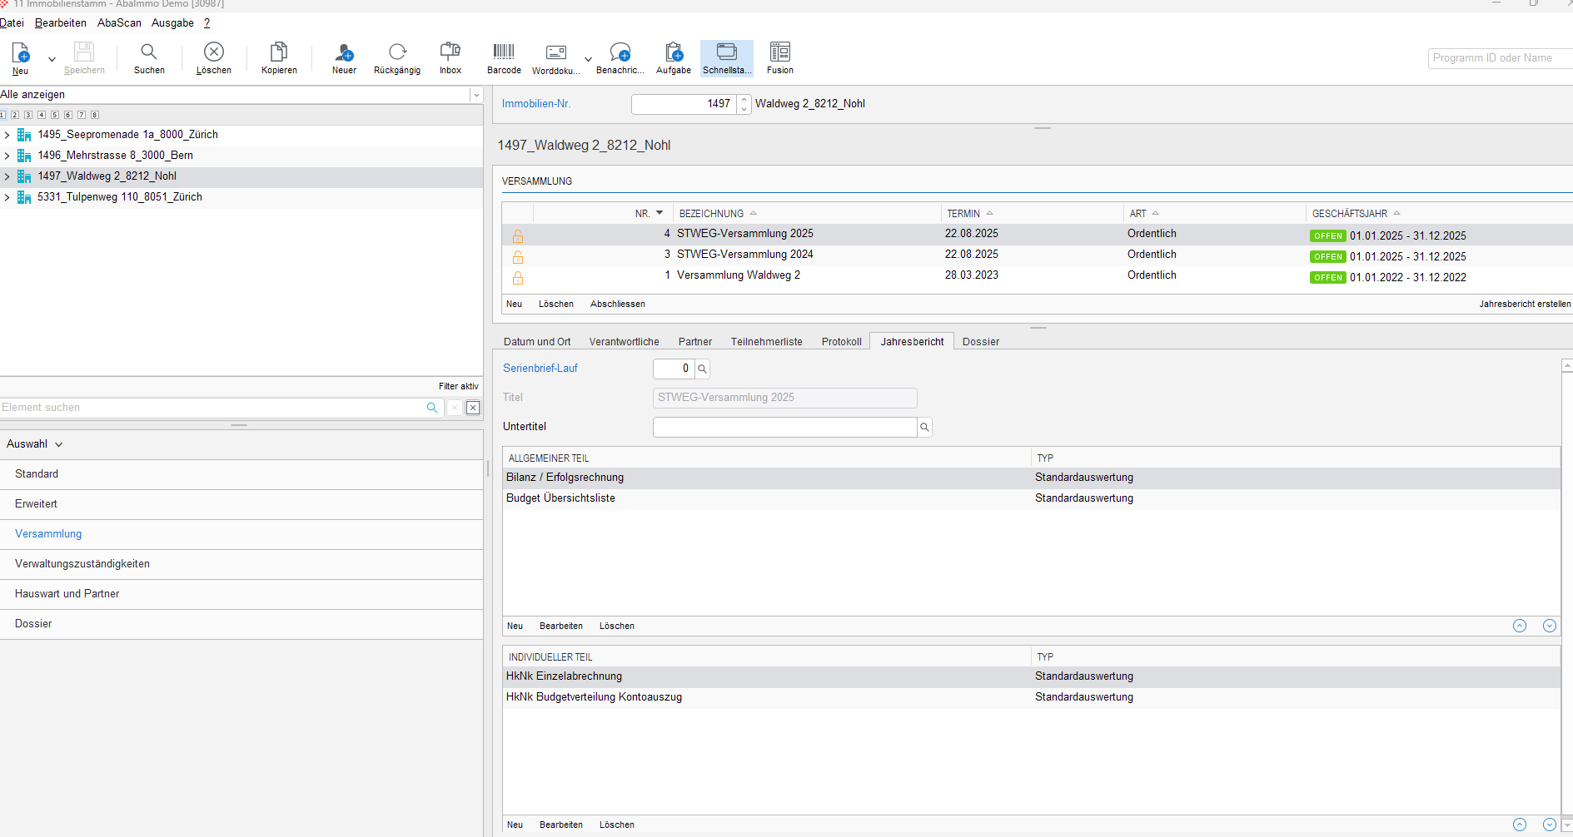This screenshot has width=1573, height=837.
Task: Click the Kopieren (copy) icon
Action: [279, 52]
